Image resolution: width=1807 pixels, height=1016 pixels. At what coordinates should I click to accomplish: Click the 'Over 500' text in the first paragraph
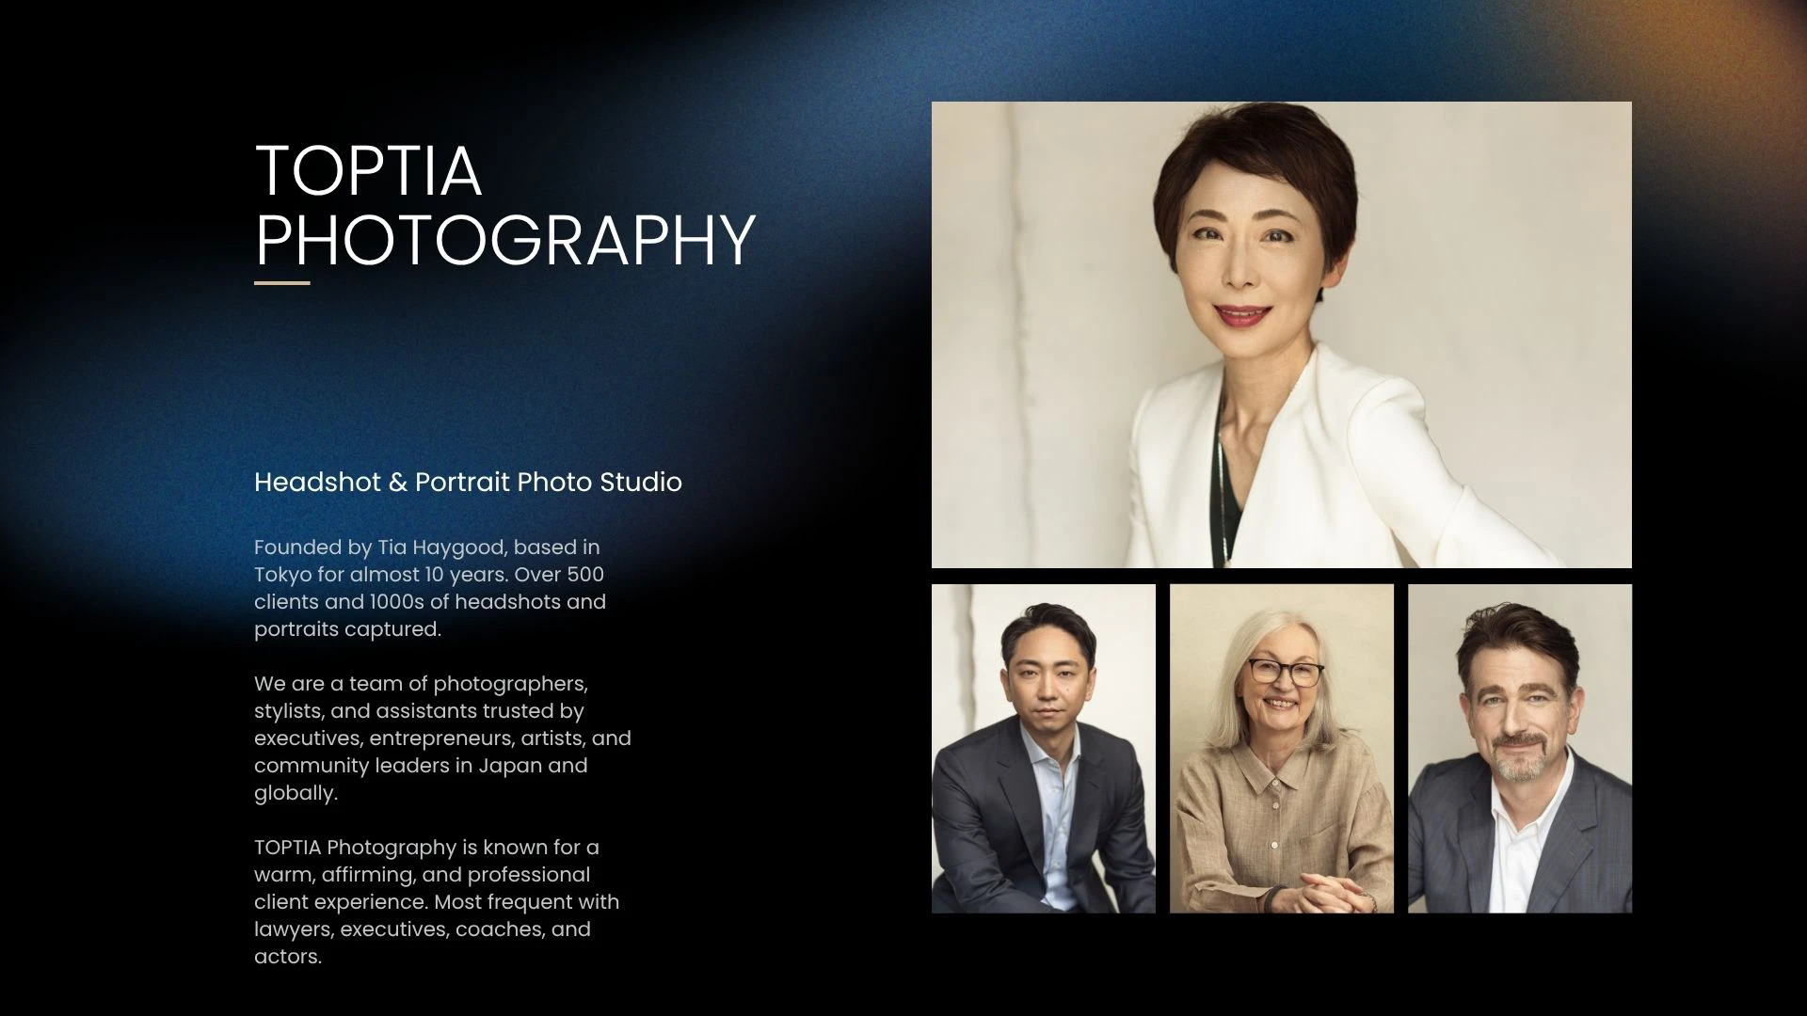tap(559, 575)
